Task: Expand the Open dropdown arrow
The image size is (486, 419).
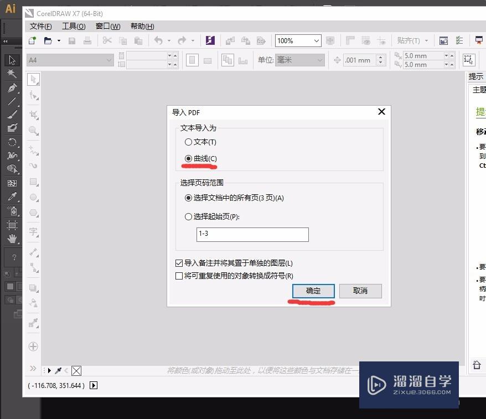Action: 59,40
